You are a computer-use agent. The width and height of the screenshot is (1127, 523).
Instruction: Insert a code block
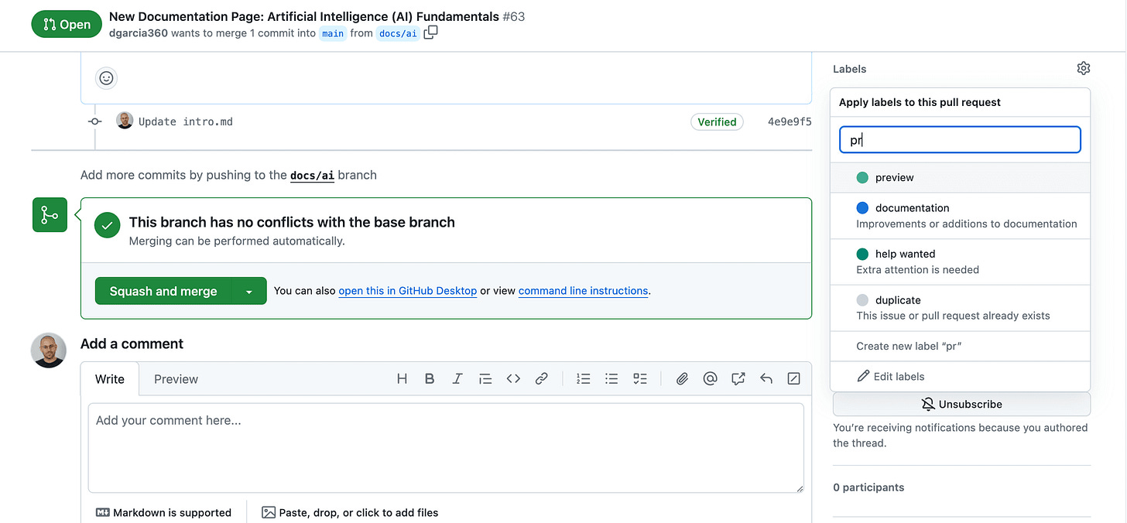click(512, 378)
